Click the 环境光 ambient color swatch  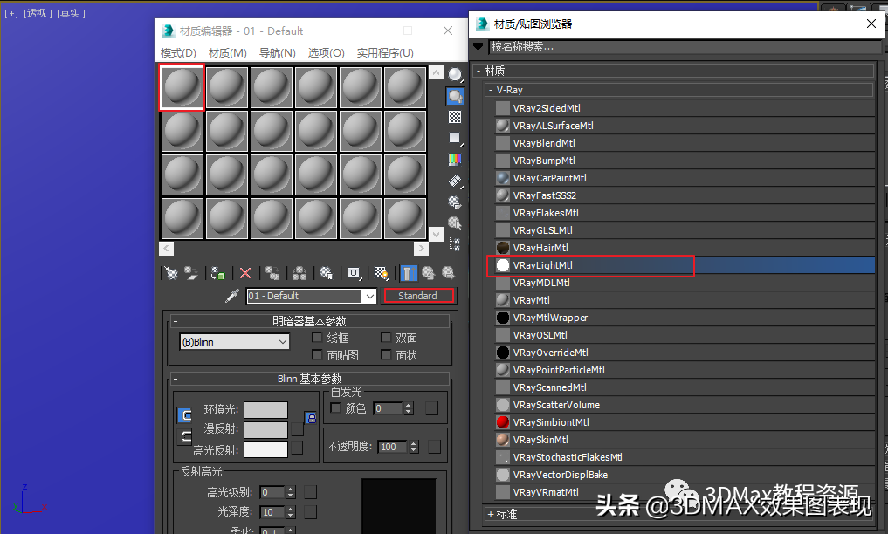(x=265, y=409)
